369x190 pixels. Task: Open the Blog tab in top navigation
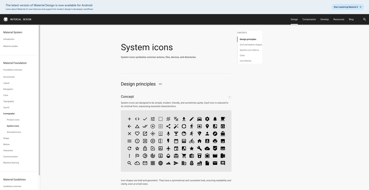coord(351,19)
